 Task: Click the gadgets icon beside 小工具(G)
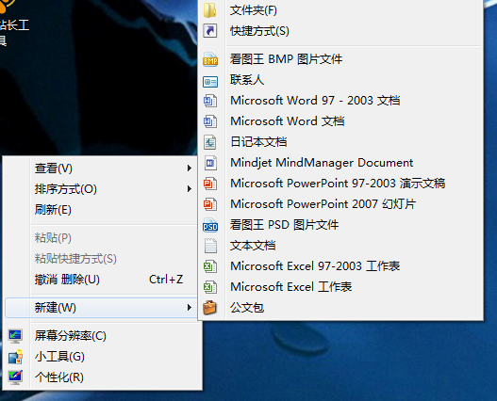coord(15,357)
